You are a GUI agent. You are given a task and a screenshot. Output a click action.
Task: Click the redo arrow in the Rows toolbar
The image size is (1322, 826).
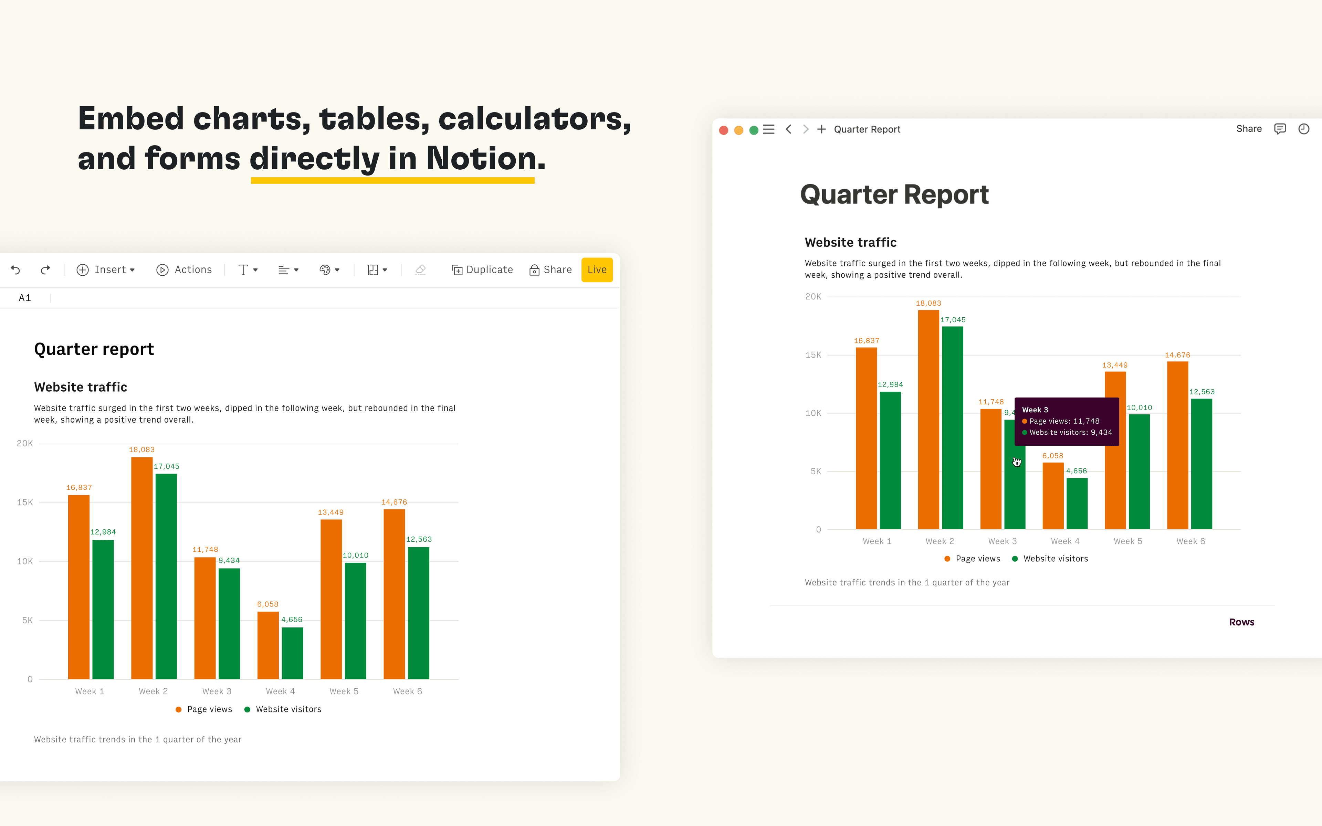click(45, 270)
